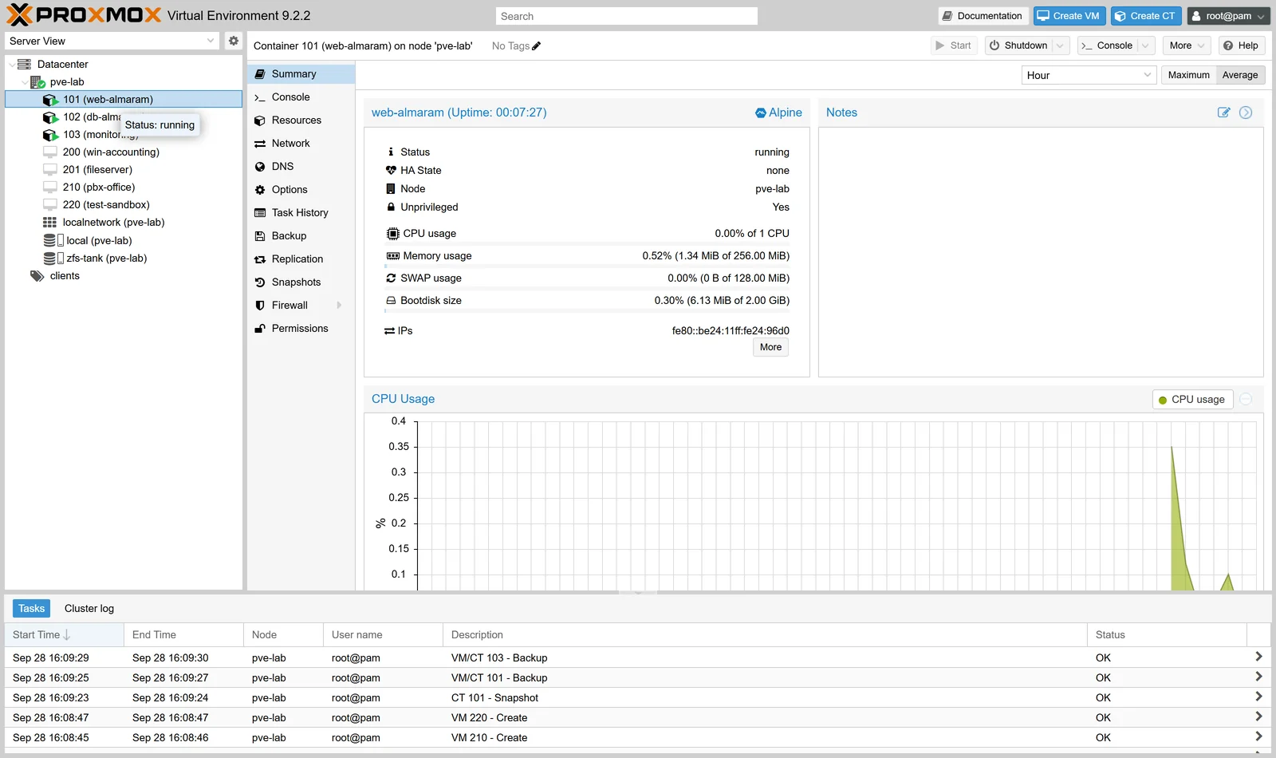This screenshot has height=758, width=1276.
Task: Open the Server View dropdown
Action: [211, 41]
